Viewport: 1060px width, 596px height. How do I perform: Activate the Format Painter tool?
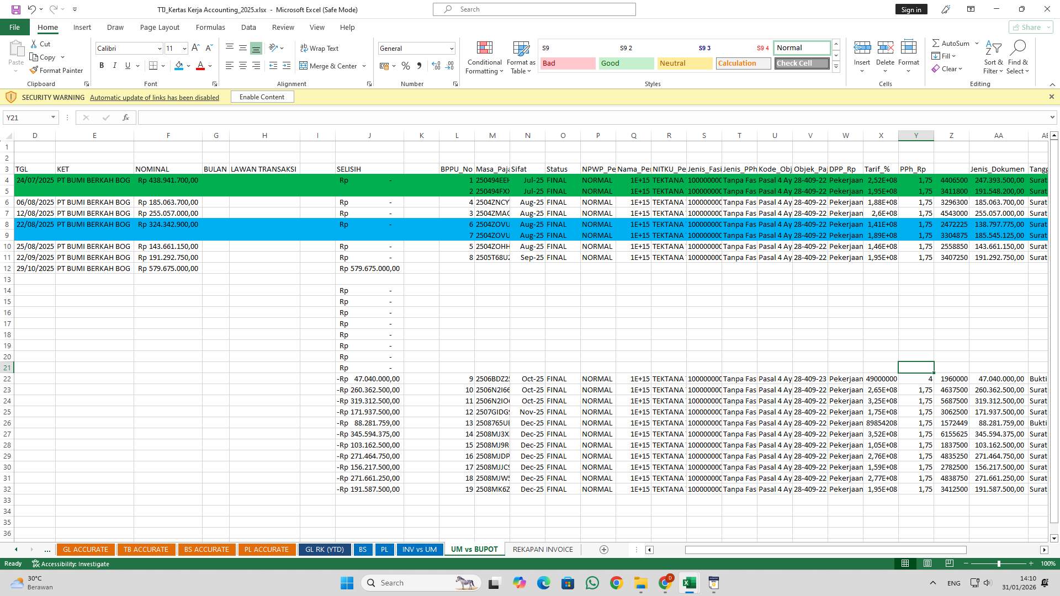[x=57, y=70]
